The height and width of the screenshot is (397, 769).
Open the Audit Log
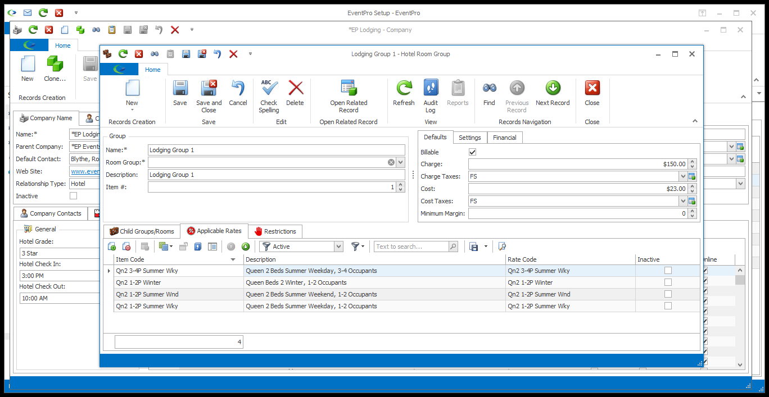[x=431, y=96]
